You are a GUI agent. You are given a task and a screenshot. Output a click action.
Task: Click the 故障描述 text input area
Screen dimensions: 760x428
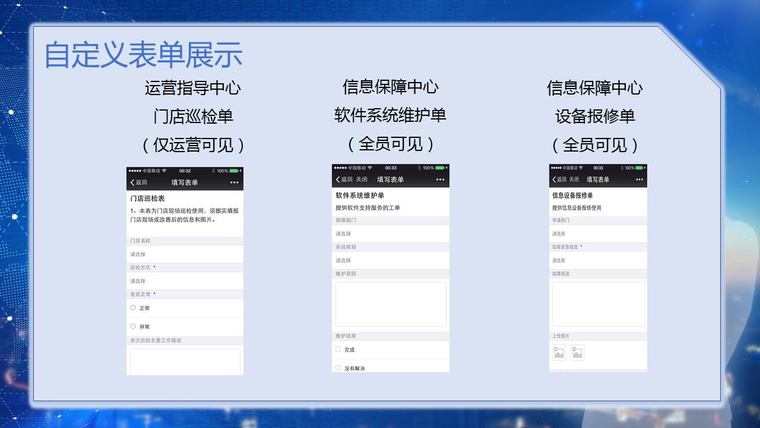598,304
